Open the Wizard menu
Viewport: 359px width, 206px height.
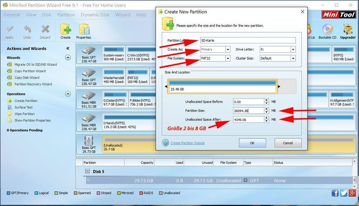(123, 15)
